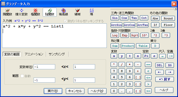
Task: Select the 場 graph type icon
Action: pos(91,12)
